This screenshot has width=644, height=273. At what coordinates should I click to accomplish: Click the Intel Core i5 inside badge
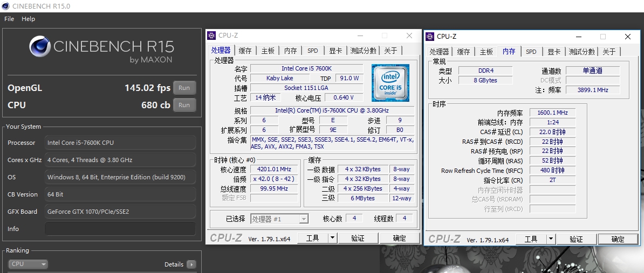click(390, 83)
